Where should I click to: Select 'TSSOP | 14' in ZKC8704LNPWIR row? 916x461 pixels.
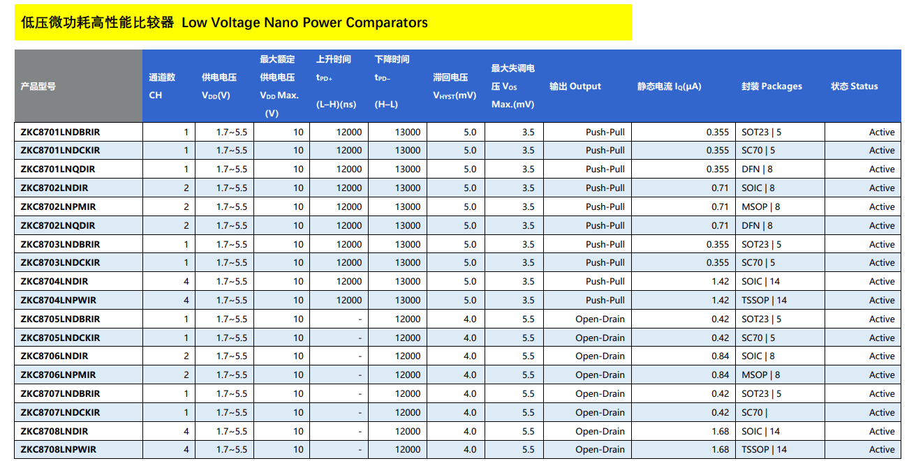(764, 301)
